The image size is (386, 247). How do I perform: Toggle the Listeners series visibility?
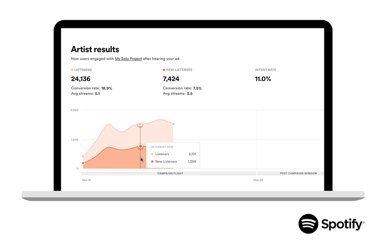[71, 70]
